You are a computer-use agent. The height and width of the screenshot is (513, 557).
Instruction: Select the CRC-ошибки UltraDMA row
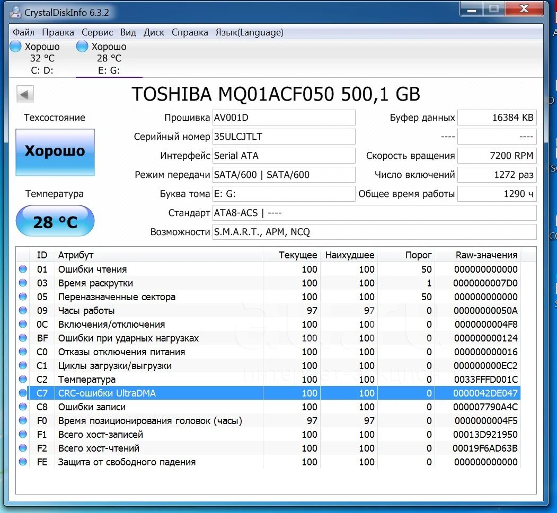coord(269,393)
